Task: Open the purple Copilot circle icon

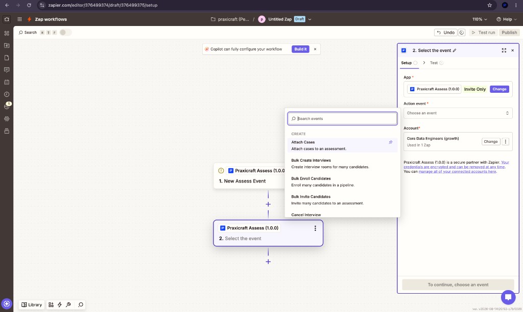Action: click(x=7, y=304)
